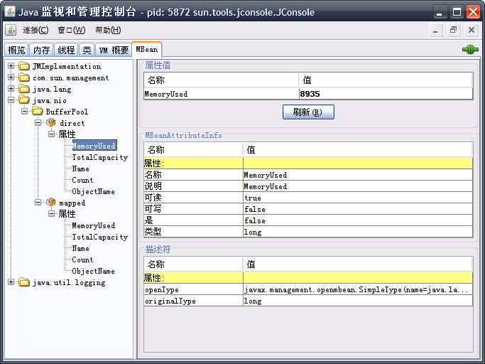The height and width of the screenshot is (364, 485).
Task: Click the 值 column header in 属性值 table
Action: click(x=386, y=80)
